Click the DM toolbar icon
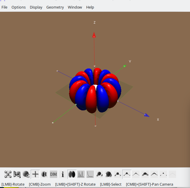 (x=53, y=174)
